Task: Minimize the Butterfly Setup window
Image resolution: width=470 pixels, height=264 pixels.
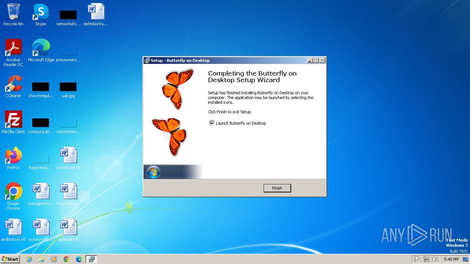Action: [x=310, y=60]
